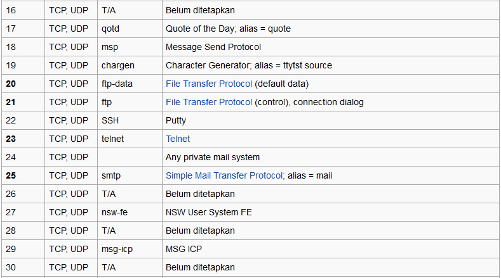Click the qotd keyword cell

point(110,28)
